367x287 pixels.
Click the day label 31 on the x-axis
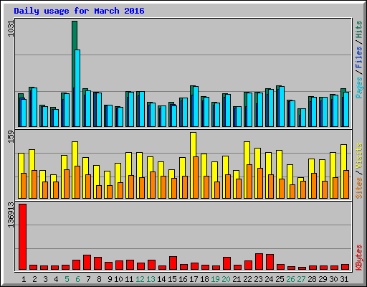coord(344,279)
